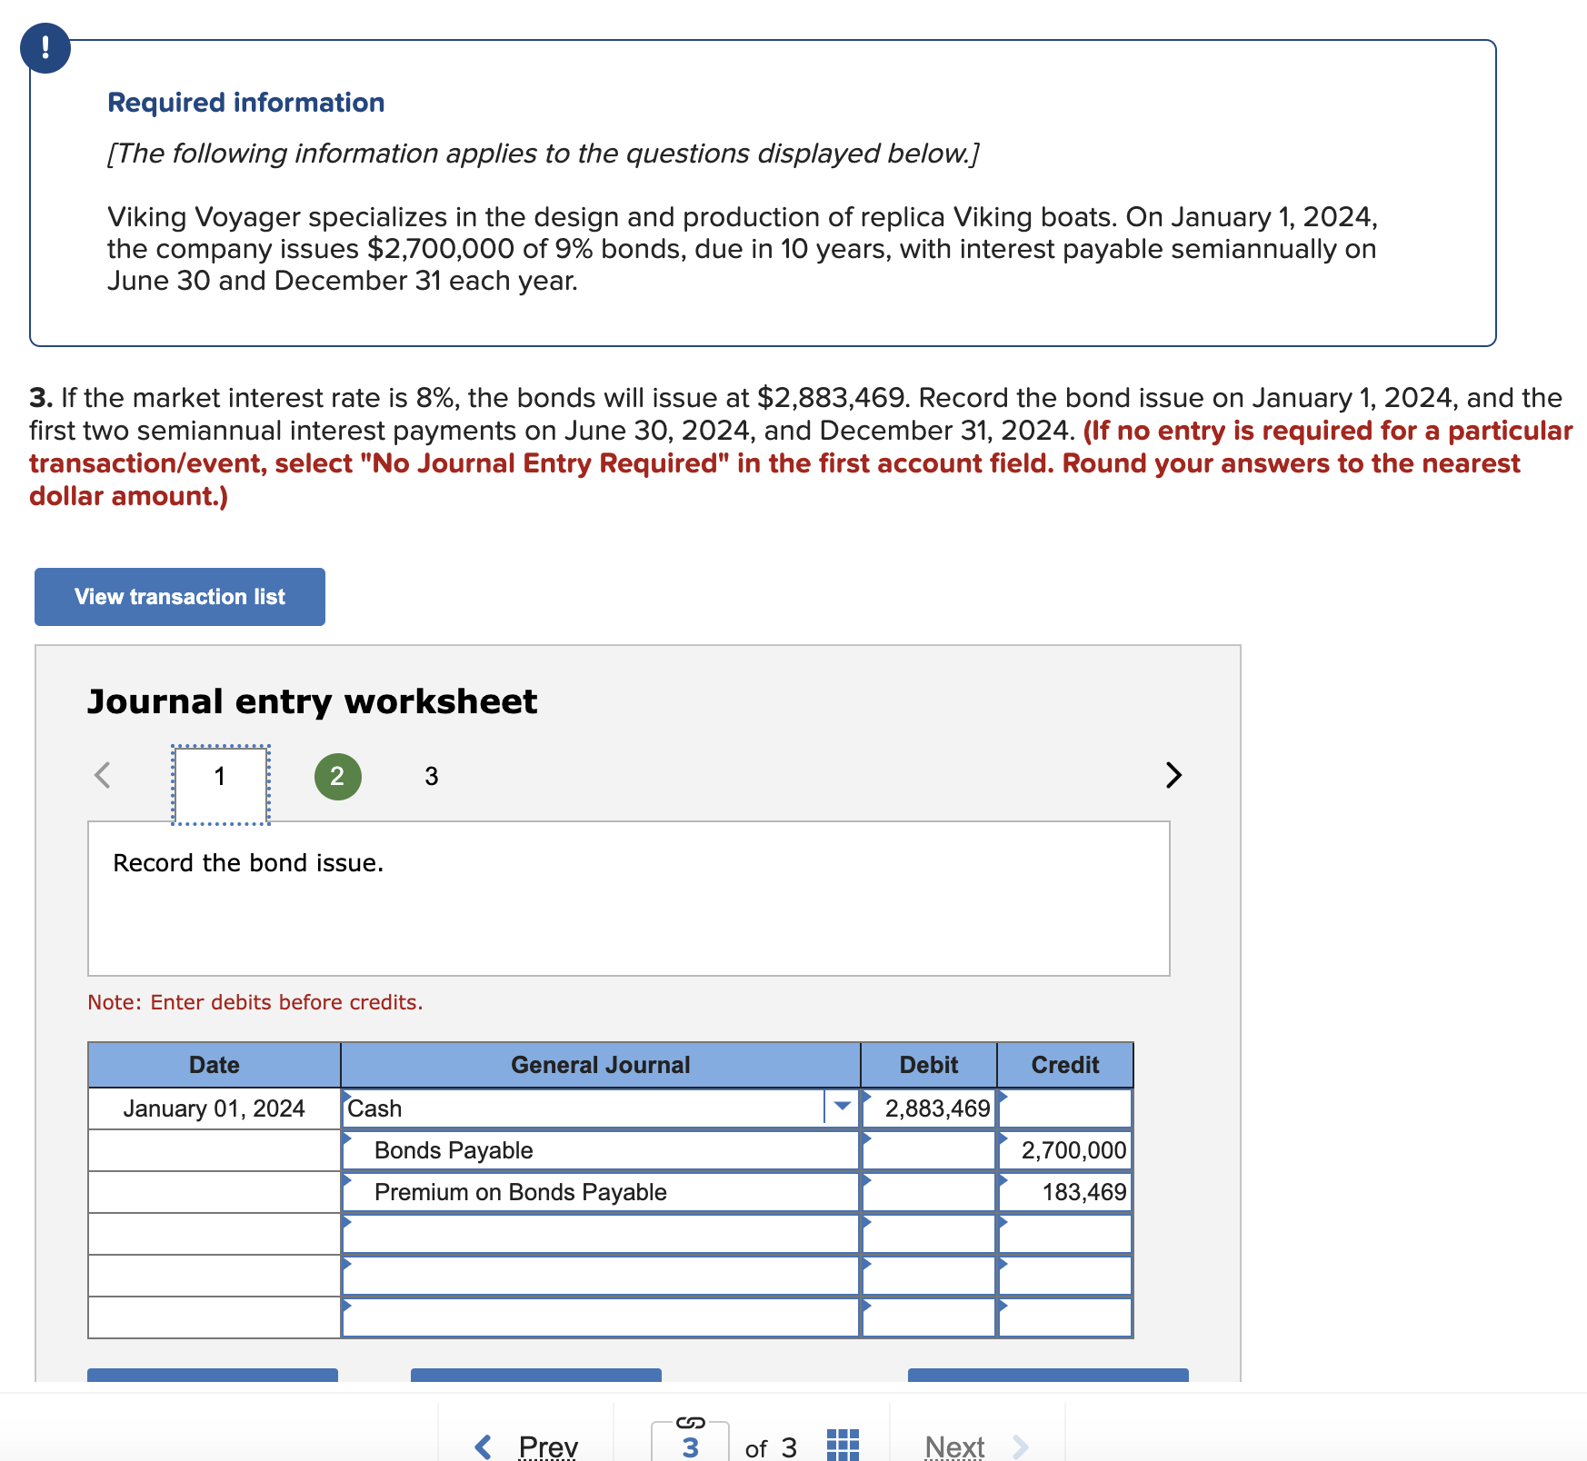
Task: Click View transaction list button
Action: pos(180,597)
